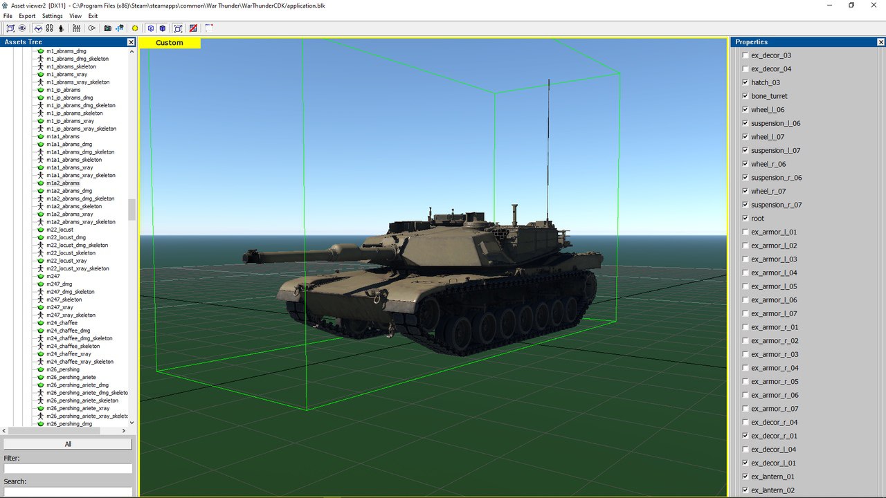Toggle the wireframe cube toolbar icon
The height and width of the screenshot is (498, 886).
pyautogui.click(x=150, y=28)
